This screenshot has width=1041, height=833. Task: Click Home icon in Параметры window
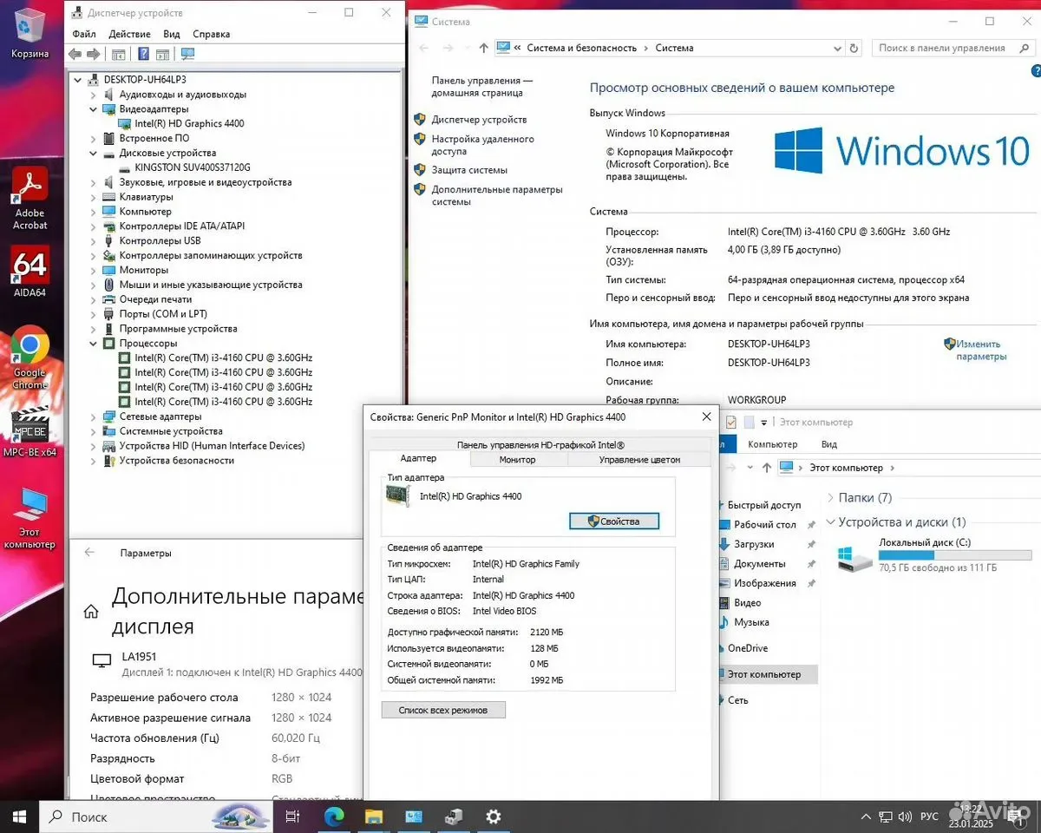(91, 612)
